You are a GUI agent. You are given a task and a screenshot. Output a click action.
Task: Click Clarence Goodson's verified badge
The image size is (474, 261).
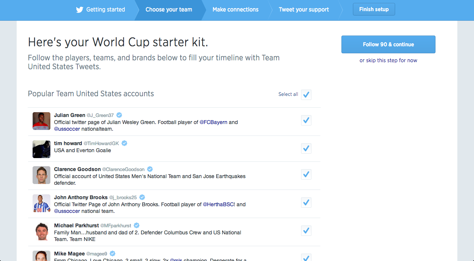150,169
